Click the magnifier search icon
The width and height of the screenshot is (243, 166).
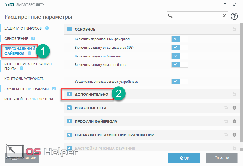tap(171, 16)
